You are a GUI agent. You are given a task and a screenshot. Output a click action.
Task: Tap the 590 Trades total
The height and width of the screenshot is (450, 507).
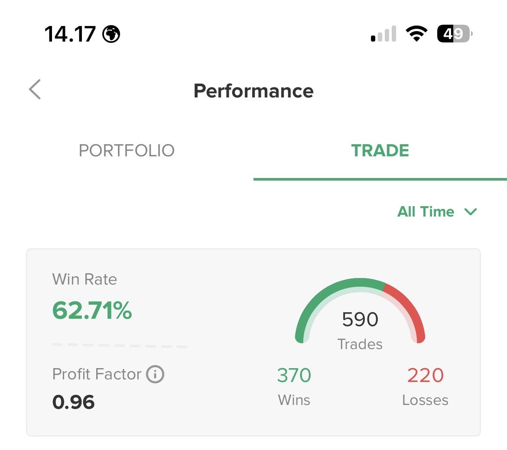tap(360, 320)
